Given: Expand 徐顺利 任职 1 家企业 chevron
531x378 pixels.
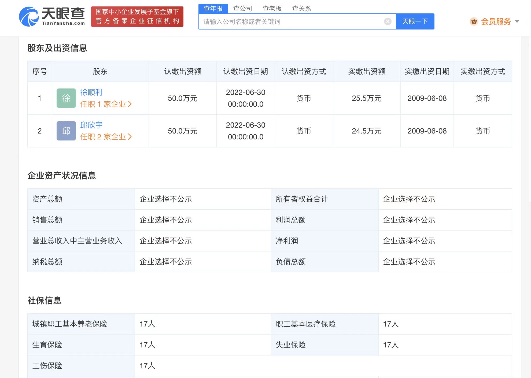Looking at the screenshot, I should 130,104.
